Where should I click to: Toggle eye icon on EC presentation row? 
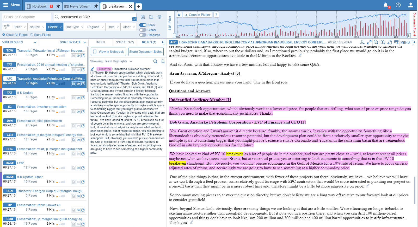tap(78, 112)
